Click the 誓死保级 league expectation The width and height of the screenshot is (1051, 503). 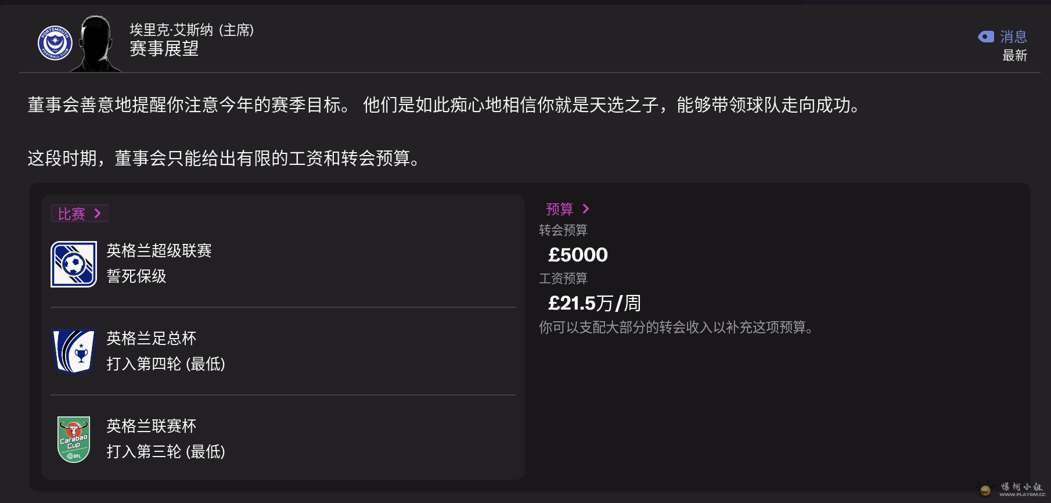(x=136, y=276)
